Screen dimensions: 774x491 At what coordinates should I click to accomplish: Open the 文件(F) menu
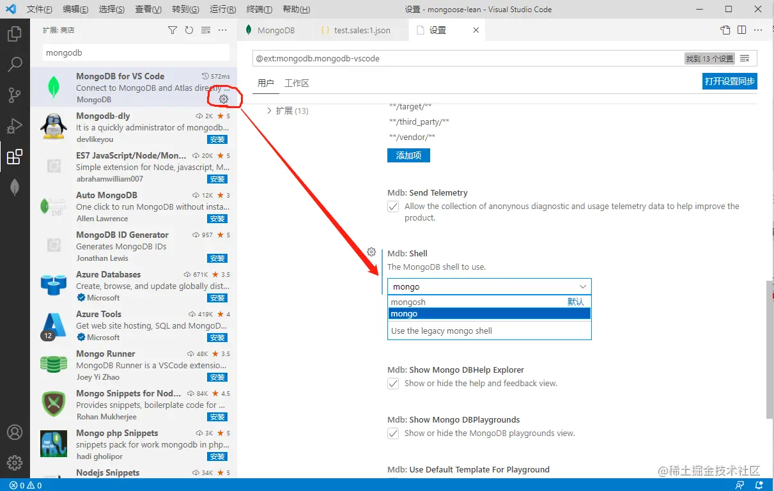click(x=39, y=10)
